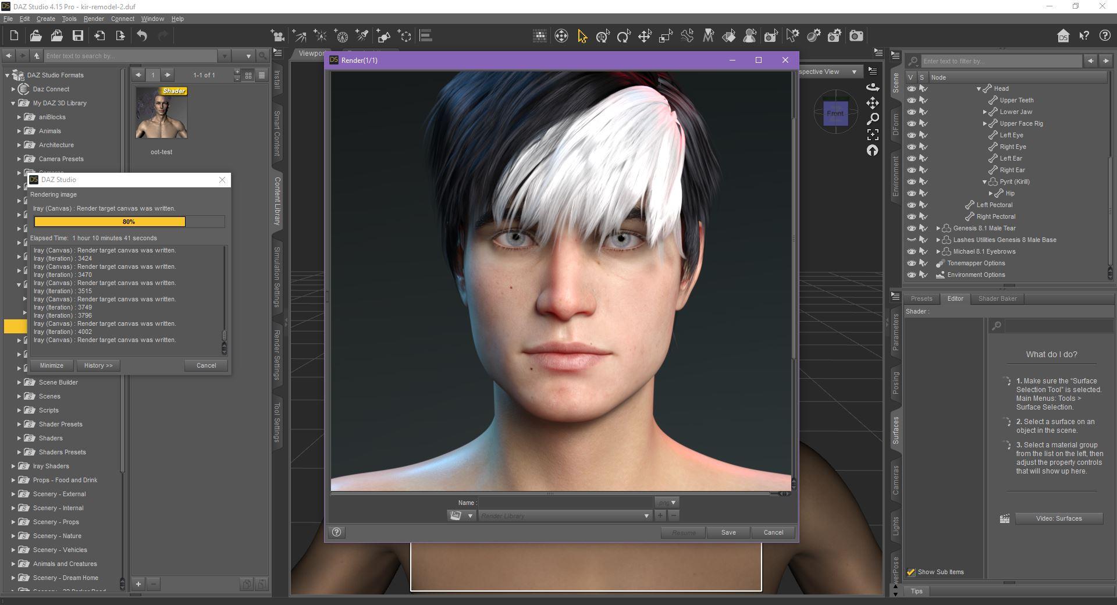Select the Universal tool
Image resolution: width=1117 pixels, height=605 pixels.
pyautogui.click(x=603, y=36)
